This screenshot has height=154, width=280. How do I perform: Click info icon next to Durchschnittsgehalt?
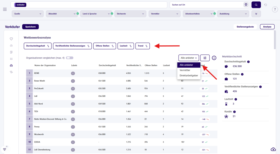coord(248,62)
